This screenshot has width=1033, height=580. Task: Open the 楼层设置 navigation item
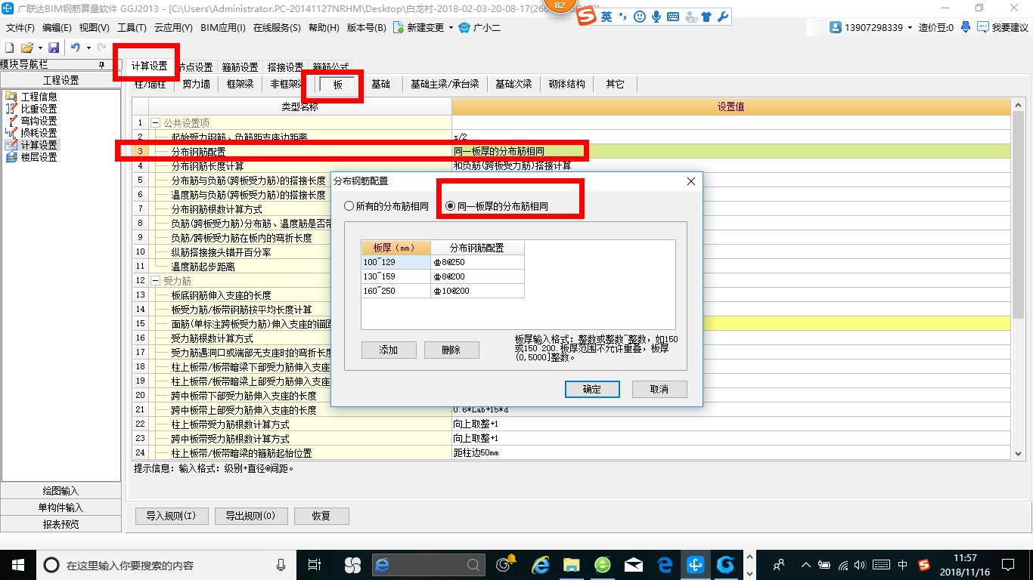point(30,157)
